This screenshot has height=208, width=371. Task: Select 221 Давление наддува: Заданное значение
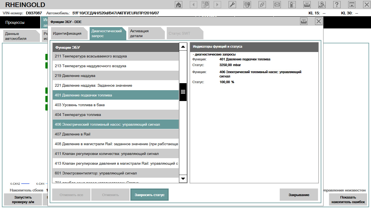tap(116, 86)
